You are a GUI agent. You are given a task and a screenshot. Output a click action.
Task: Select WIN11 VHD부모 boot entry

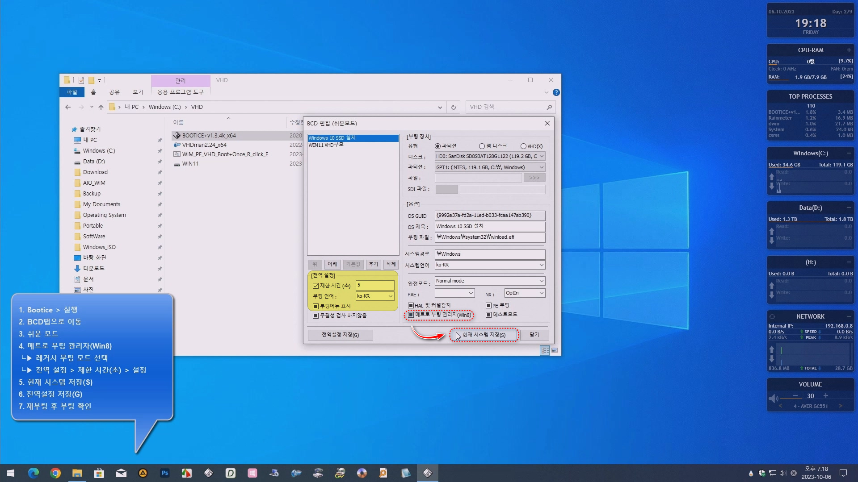[353, 145]
